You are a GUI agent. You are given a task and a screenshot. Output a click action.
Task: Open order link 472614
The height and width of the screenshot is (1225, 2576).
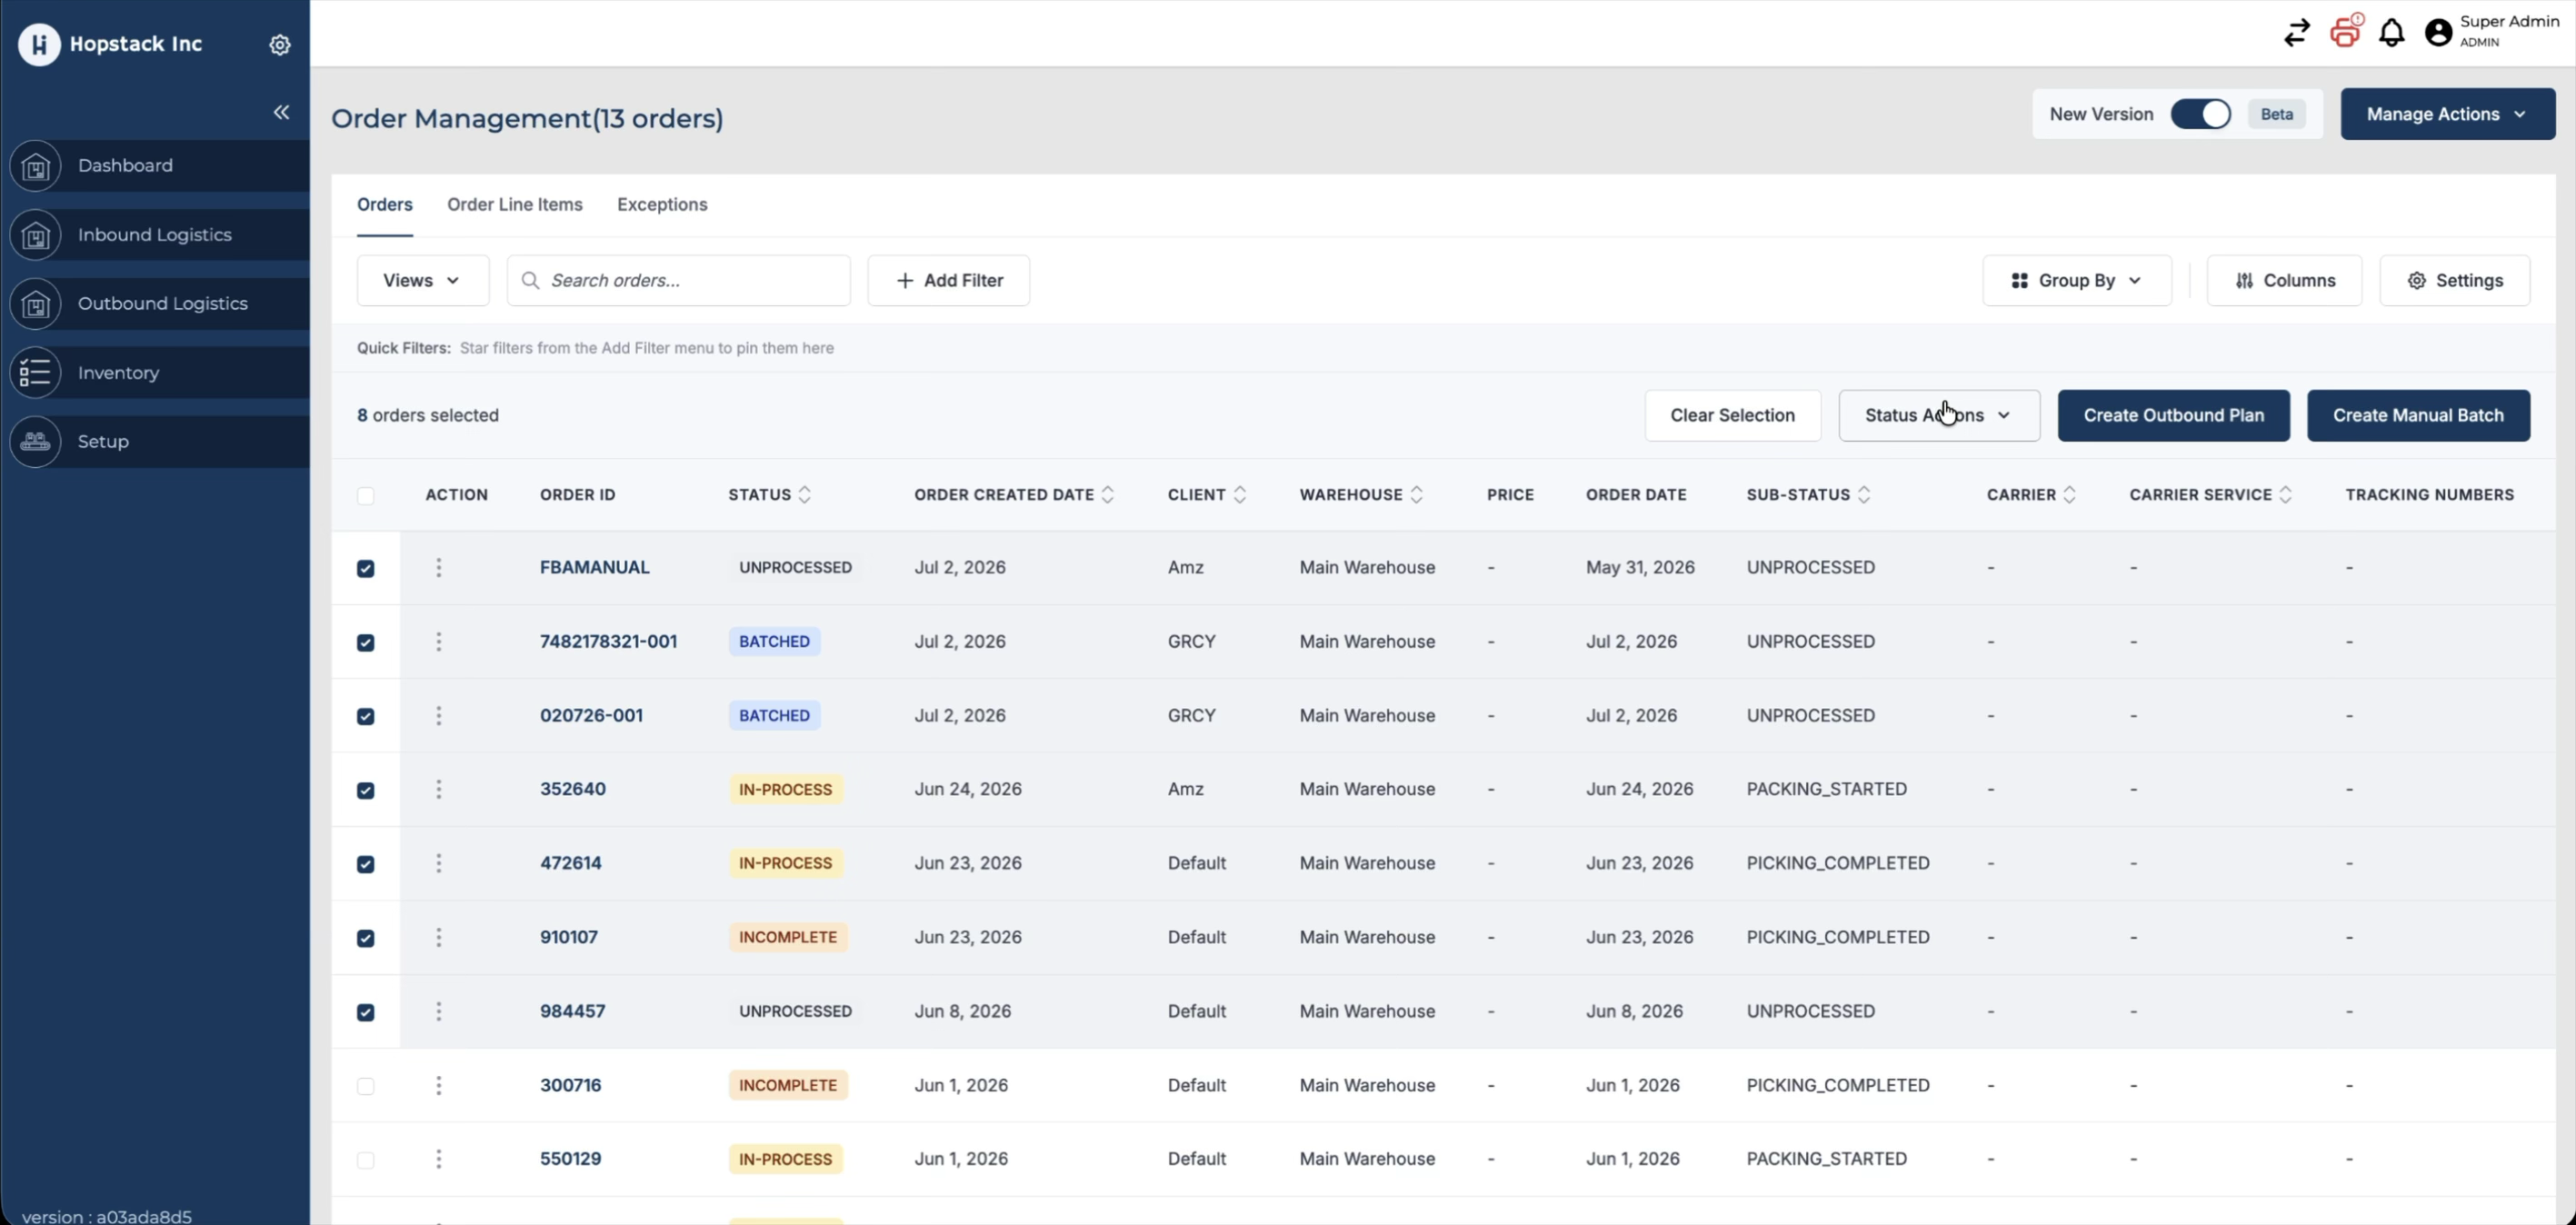pyautogui.click(x=571, y=863)
